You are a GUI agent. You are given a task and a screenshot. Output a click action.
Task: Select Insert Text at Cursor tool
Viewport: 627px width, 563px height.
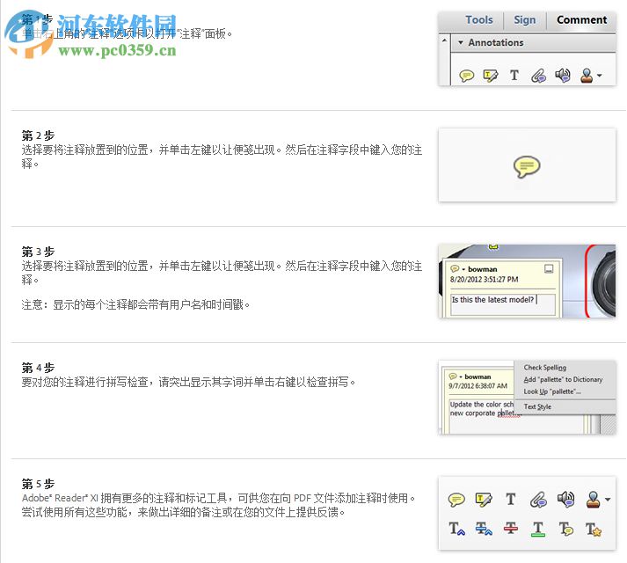pos(456,529)
